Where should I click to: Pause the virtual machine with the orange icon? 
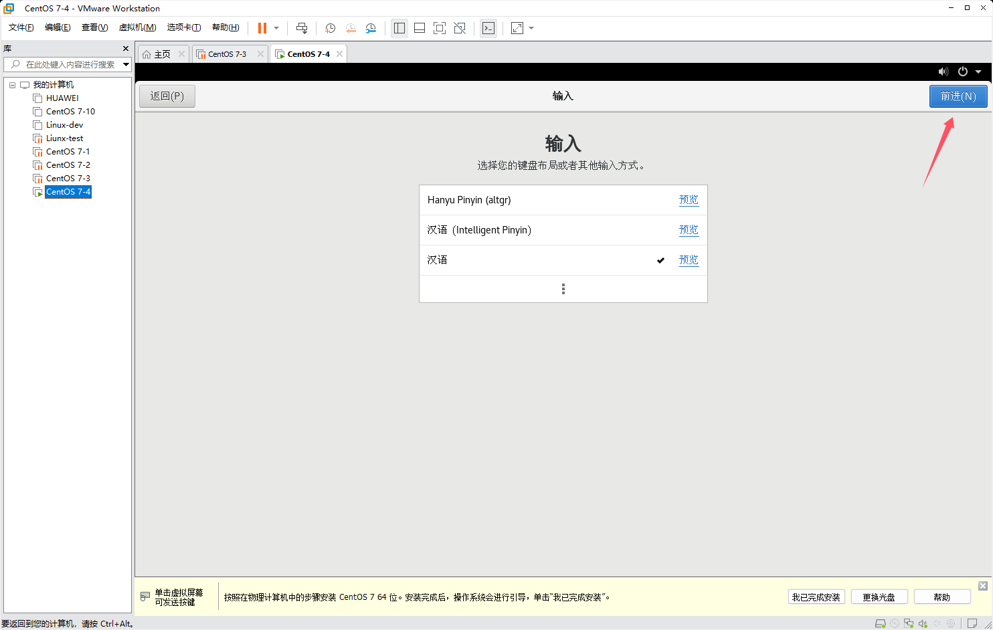point(262,28)
